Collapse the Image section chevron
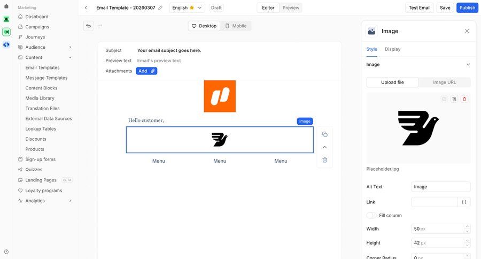This screenshot has height=259, width=481. (x=468, y=65)
